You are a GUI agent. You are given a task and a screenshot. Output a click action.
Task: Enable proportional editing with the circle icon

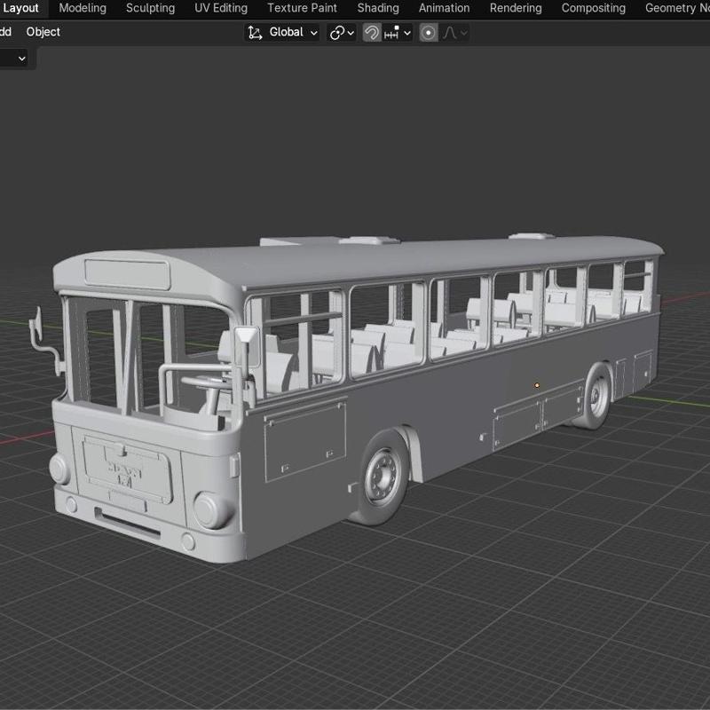pos(429,32)
